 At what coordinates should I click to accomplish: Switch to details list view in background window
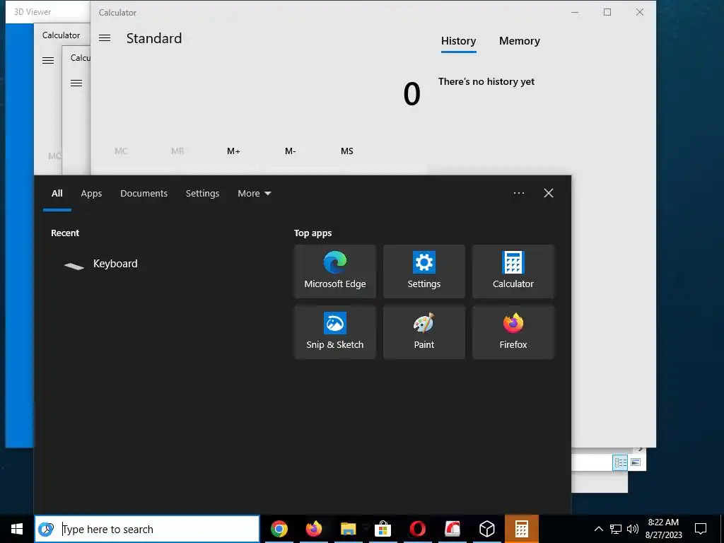620,462
